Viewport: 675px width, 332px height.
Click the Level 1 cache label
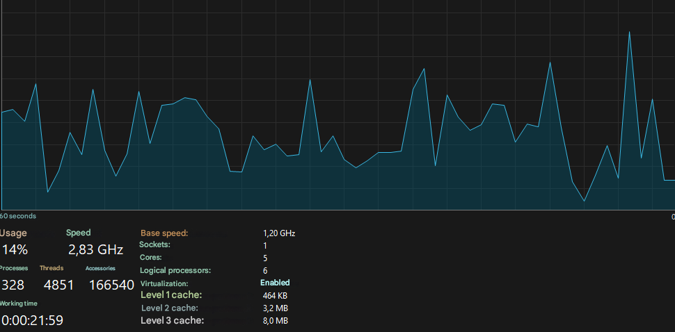[x=171, y=295]
